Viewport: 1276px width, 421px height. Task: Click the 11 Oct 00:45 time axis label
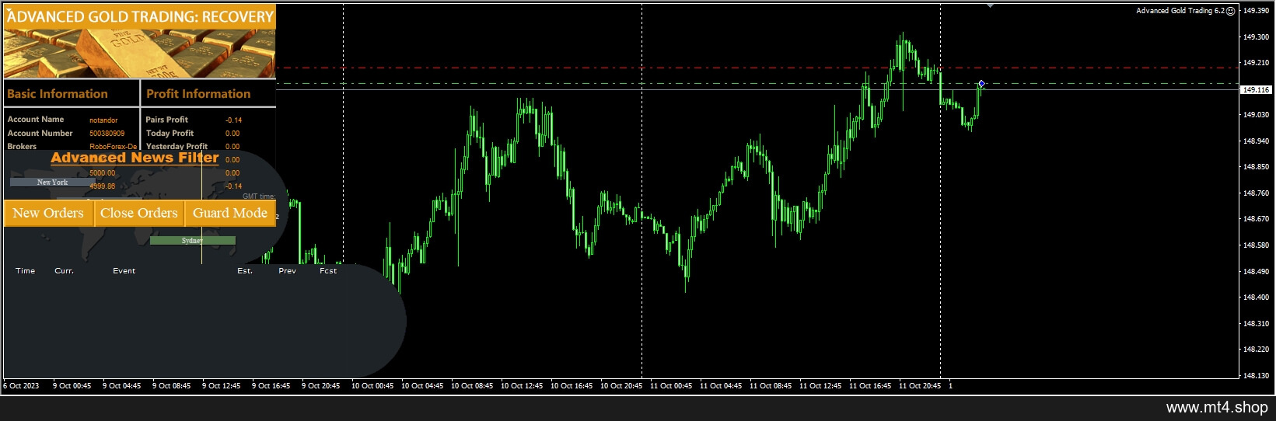[x=672, y=386]
